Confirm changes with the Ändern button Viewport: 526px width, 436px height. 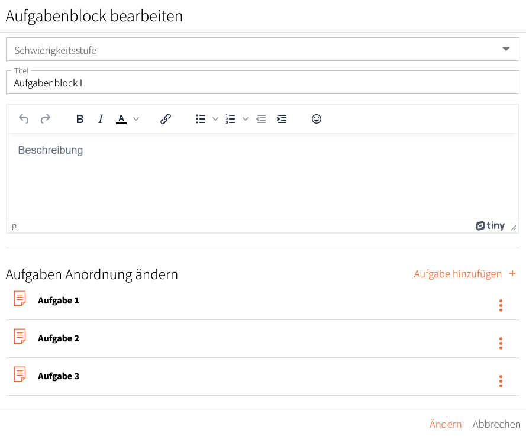click(x=446, y=424)
